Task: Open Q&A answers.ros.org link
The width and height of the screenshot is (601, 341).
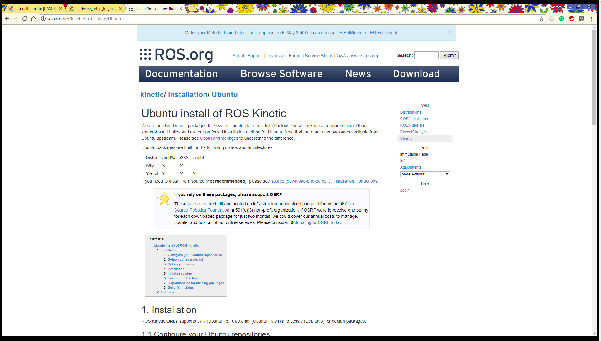Action: click(357, 56)
